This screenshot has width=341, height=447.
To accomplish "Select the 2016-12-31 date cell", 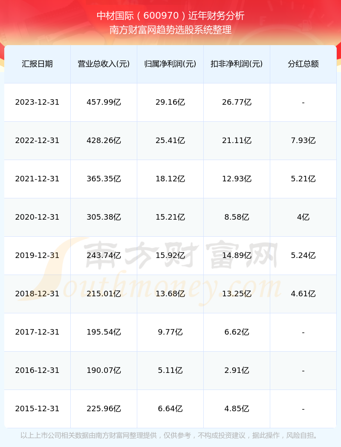I will [x=38, y=370].
